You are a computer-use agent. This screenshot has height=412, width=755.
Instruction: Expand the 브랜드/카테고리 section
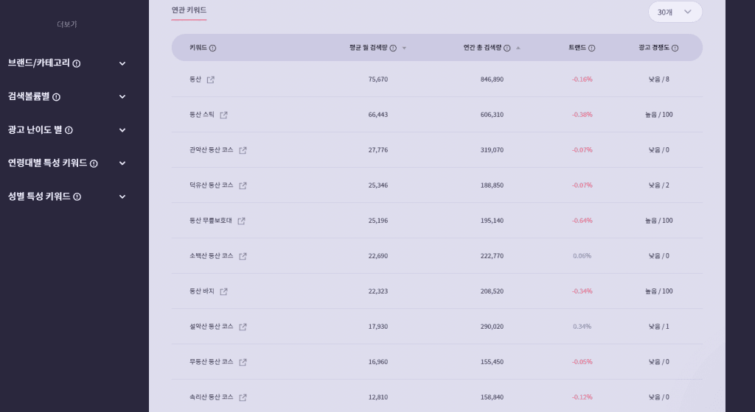122,63
